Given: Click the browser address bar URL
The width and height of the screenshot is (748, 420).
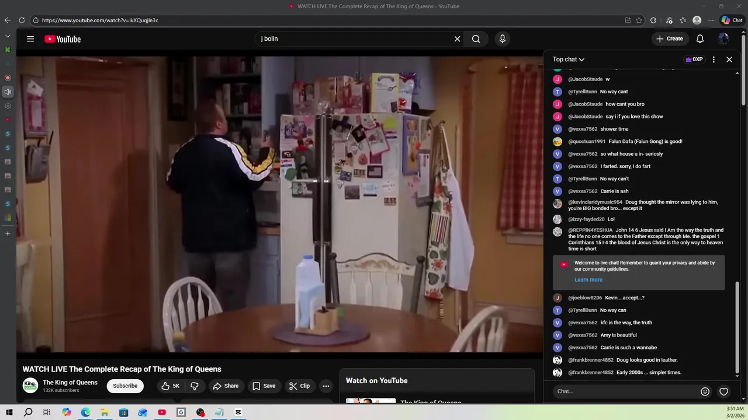Looking at the screenshot, I should tap(100, 20).
